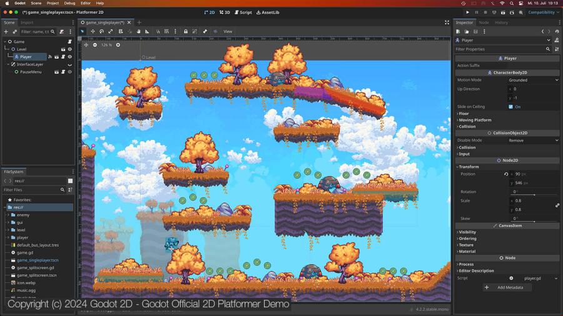Viewport: 563px width, 316px height.
Task: Uncheck the Slide on Ceiling checkbox
Action: [x=511, y=107]
